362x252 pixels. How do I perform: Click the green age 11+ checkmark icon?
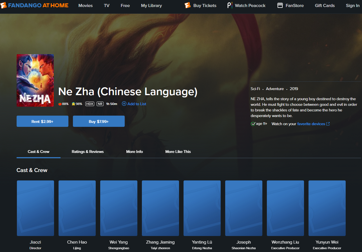[x=253, y=124]
